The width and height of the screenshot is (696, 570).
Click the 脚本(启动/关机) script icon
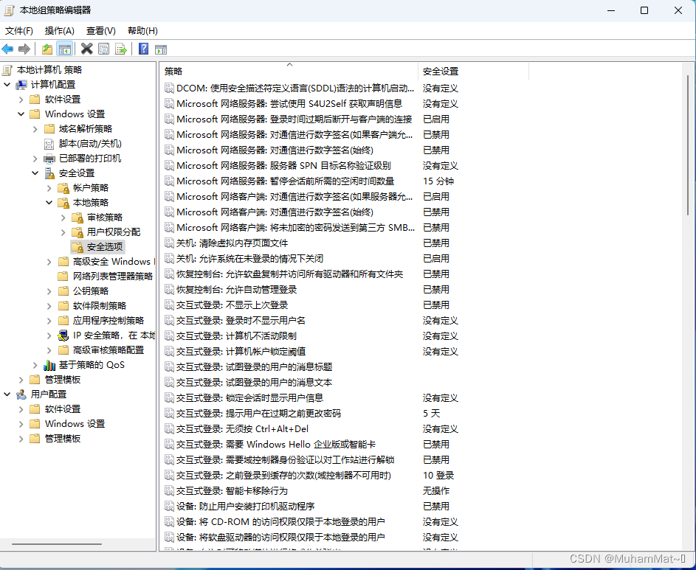(49, 144)
